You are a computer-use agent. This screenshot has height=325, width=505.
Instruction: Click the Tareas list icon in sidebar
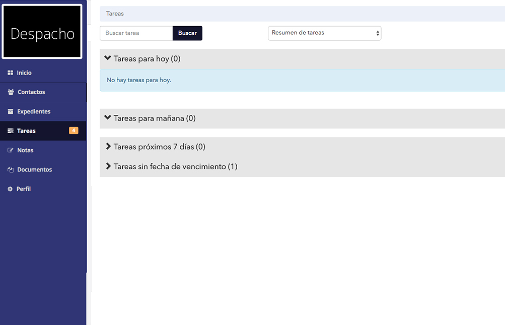[10, 131]
